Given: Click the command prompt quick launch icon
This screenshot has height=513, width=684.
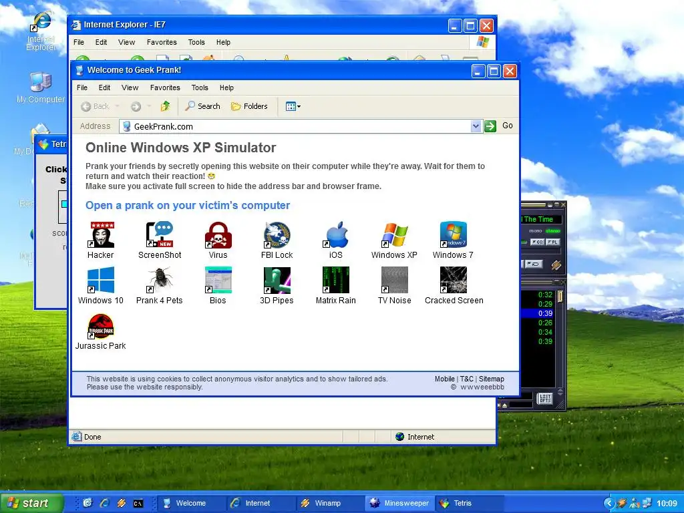Looking at the screenshot, I should [x=138, y=504].
